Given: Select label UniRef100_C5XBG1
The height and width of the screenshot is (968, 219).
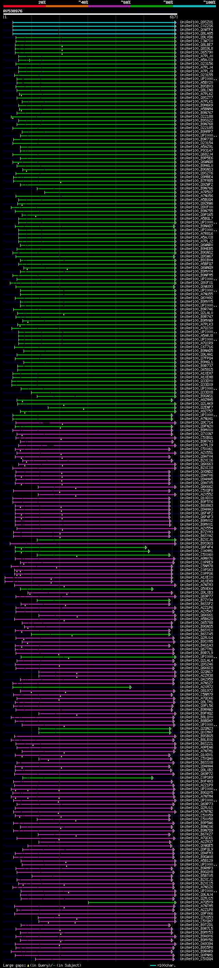Looking at the screenshot, I should [x=196, y=438].
